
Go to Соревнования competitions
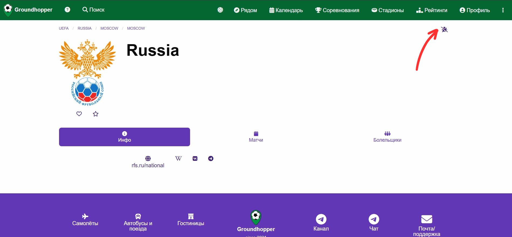[337, 10]
